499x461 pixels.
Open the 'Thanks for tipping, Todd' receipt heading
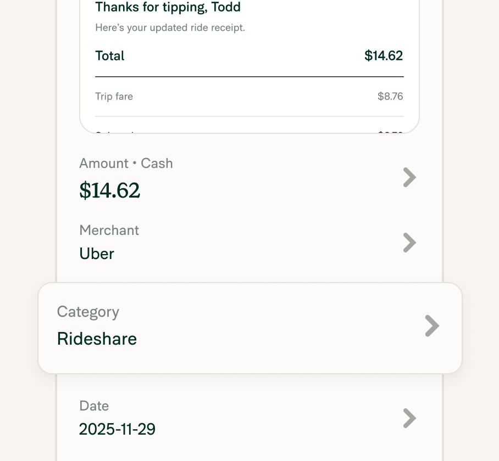168,7
